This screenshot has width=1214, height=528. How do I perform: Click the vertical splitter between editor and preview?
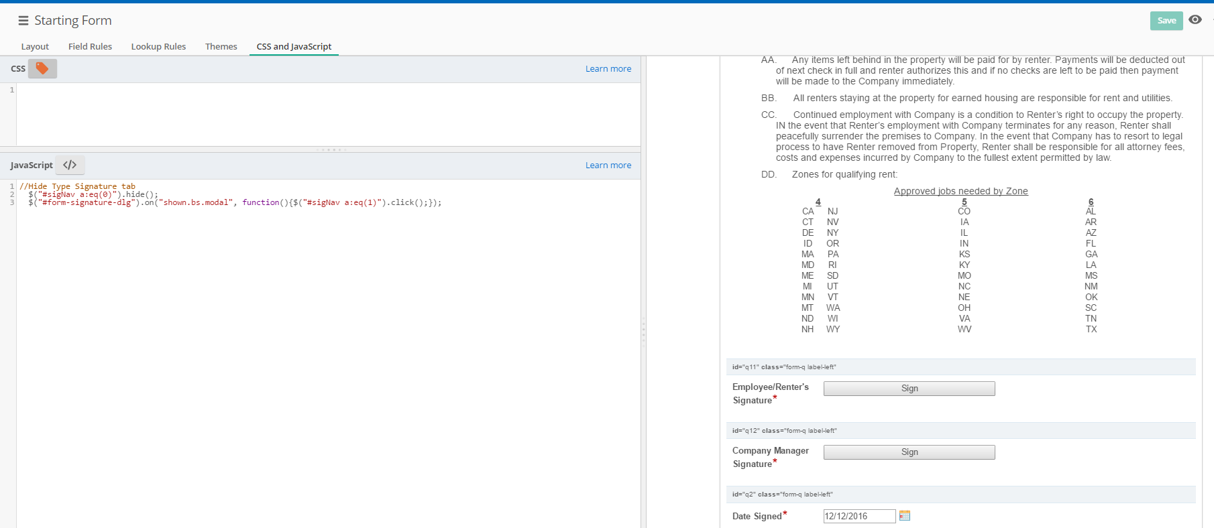[643, 330]
